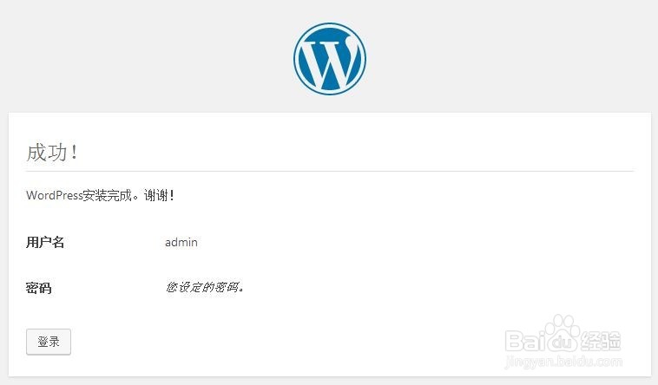Click the word WordPress in completion message
Viewport: 658px width, 385px height.
55,195
